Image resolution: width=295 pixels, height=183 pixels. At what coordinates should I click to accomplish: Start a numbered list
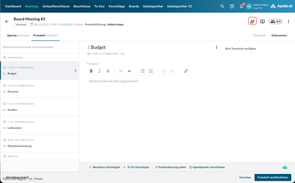pos(151,71)
